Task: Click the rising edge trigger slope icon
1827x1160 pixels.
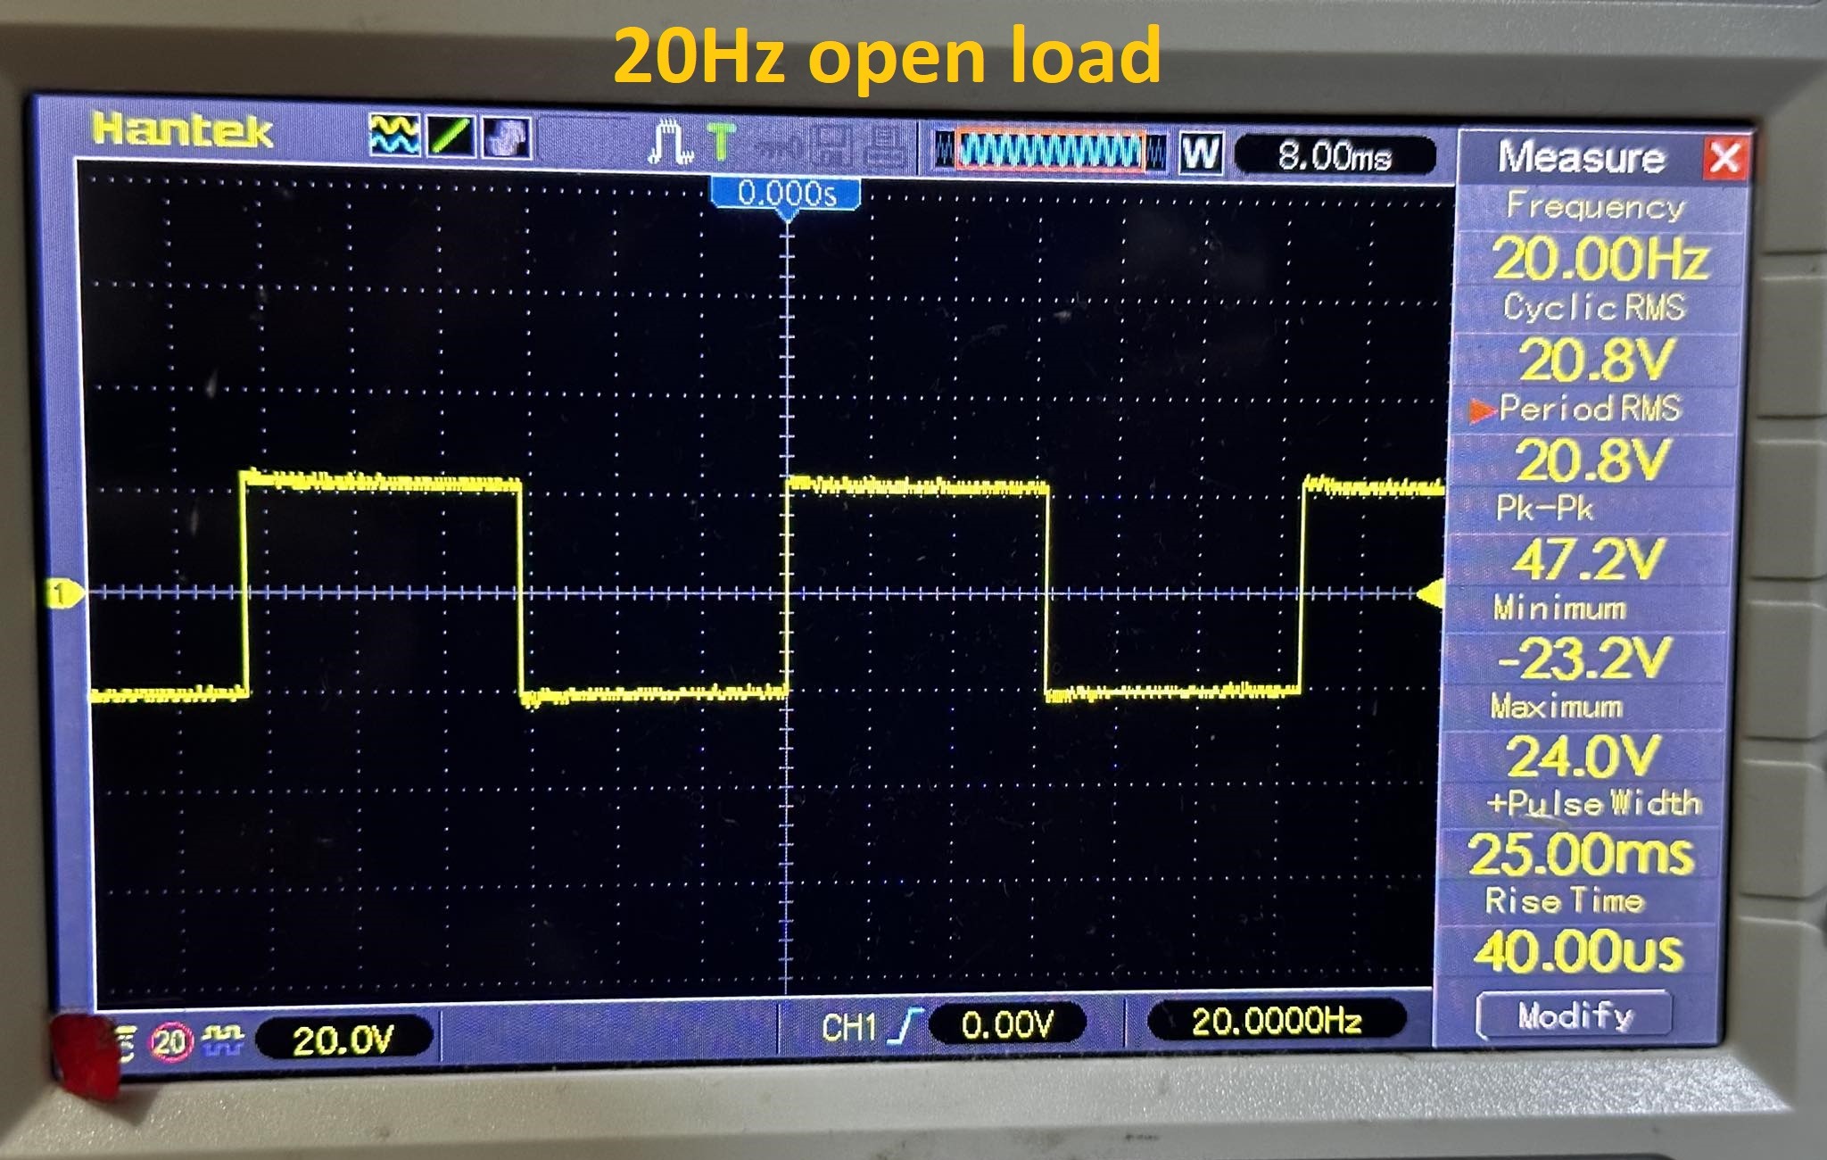Action: click(905, 1026)
